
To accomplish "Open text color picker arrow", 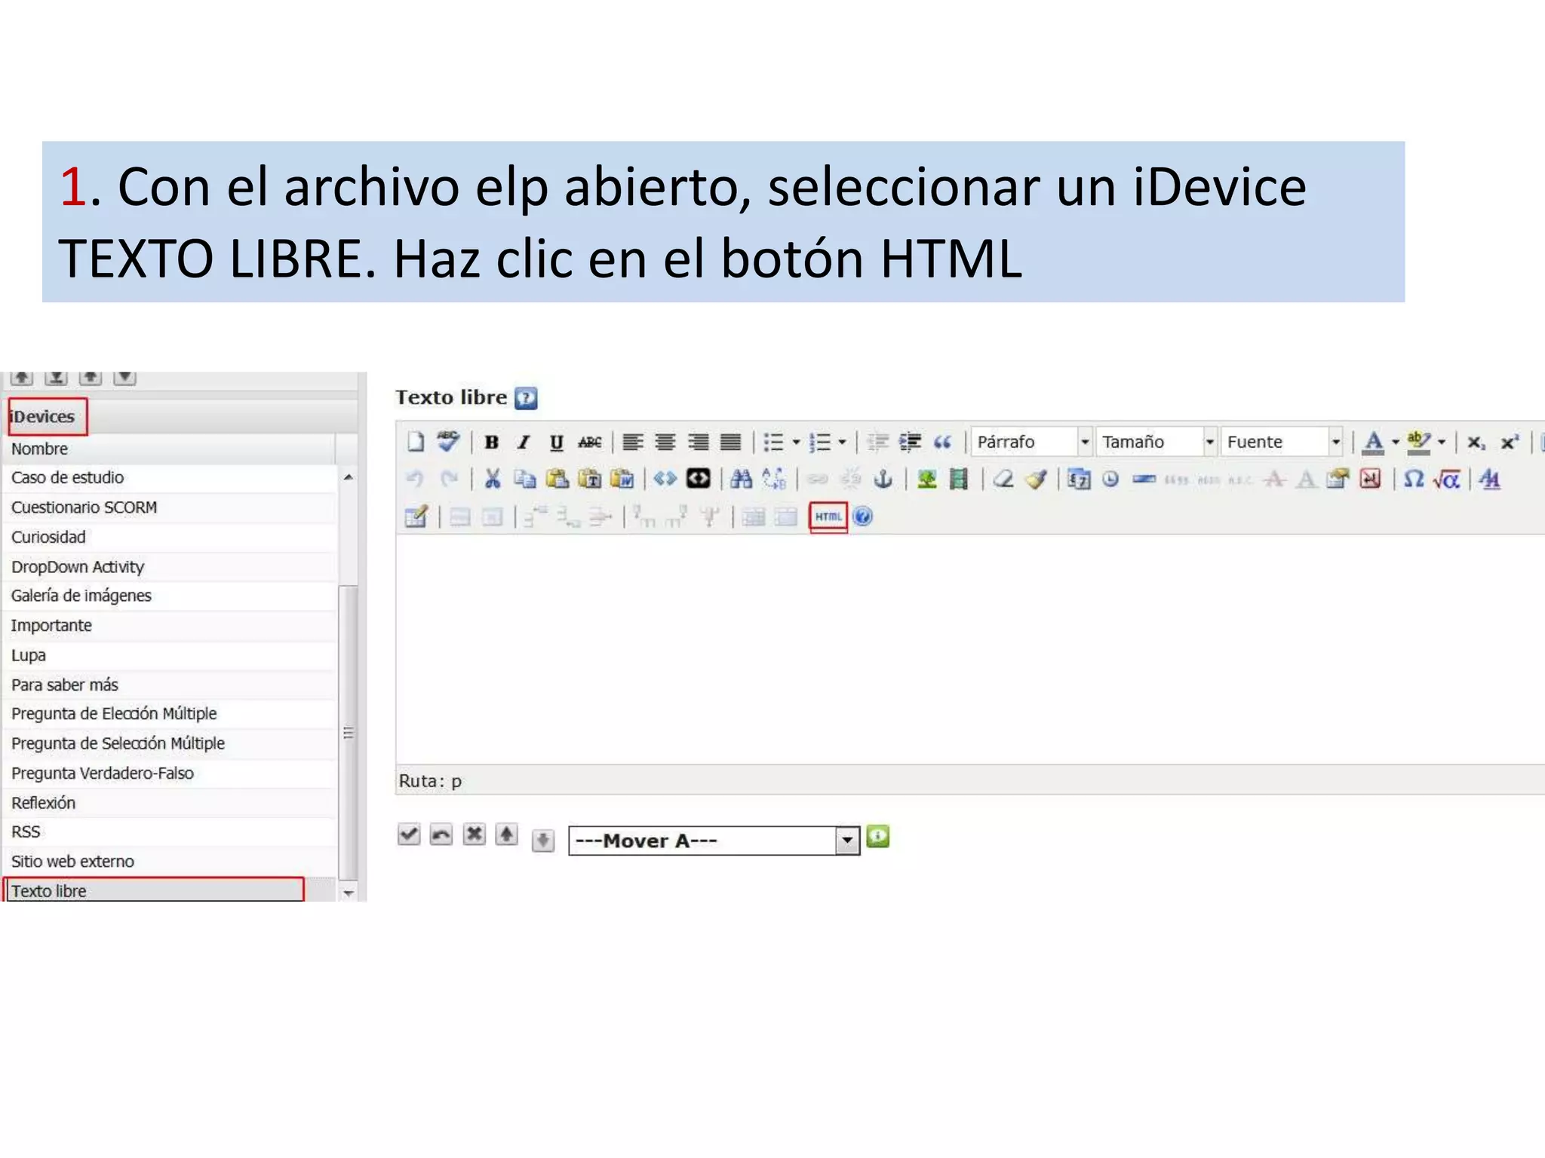I will point(1396,443).
